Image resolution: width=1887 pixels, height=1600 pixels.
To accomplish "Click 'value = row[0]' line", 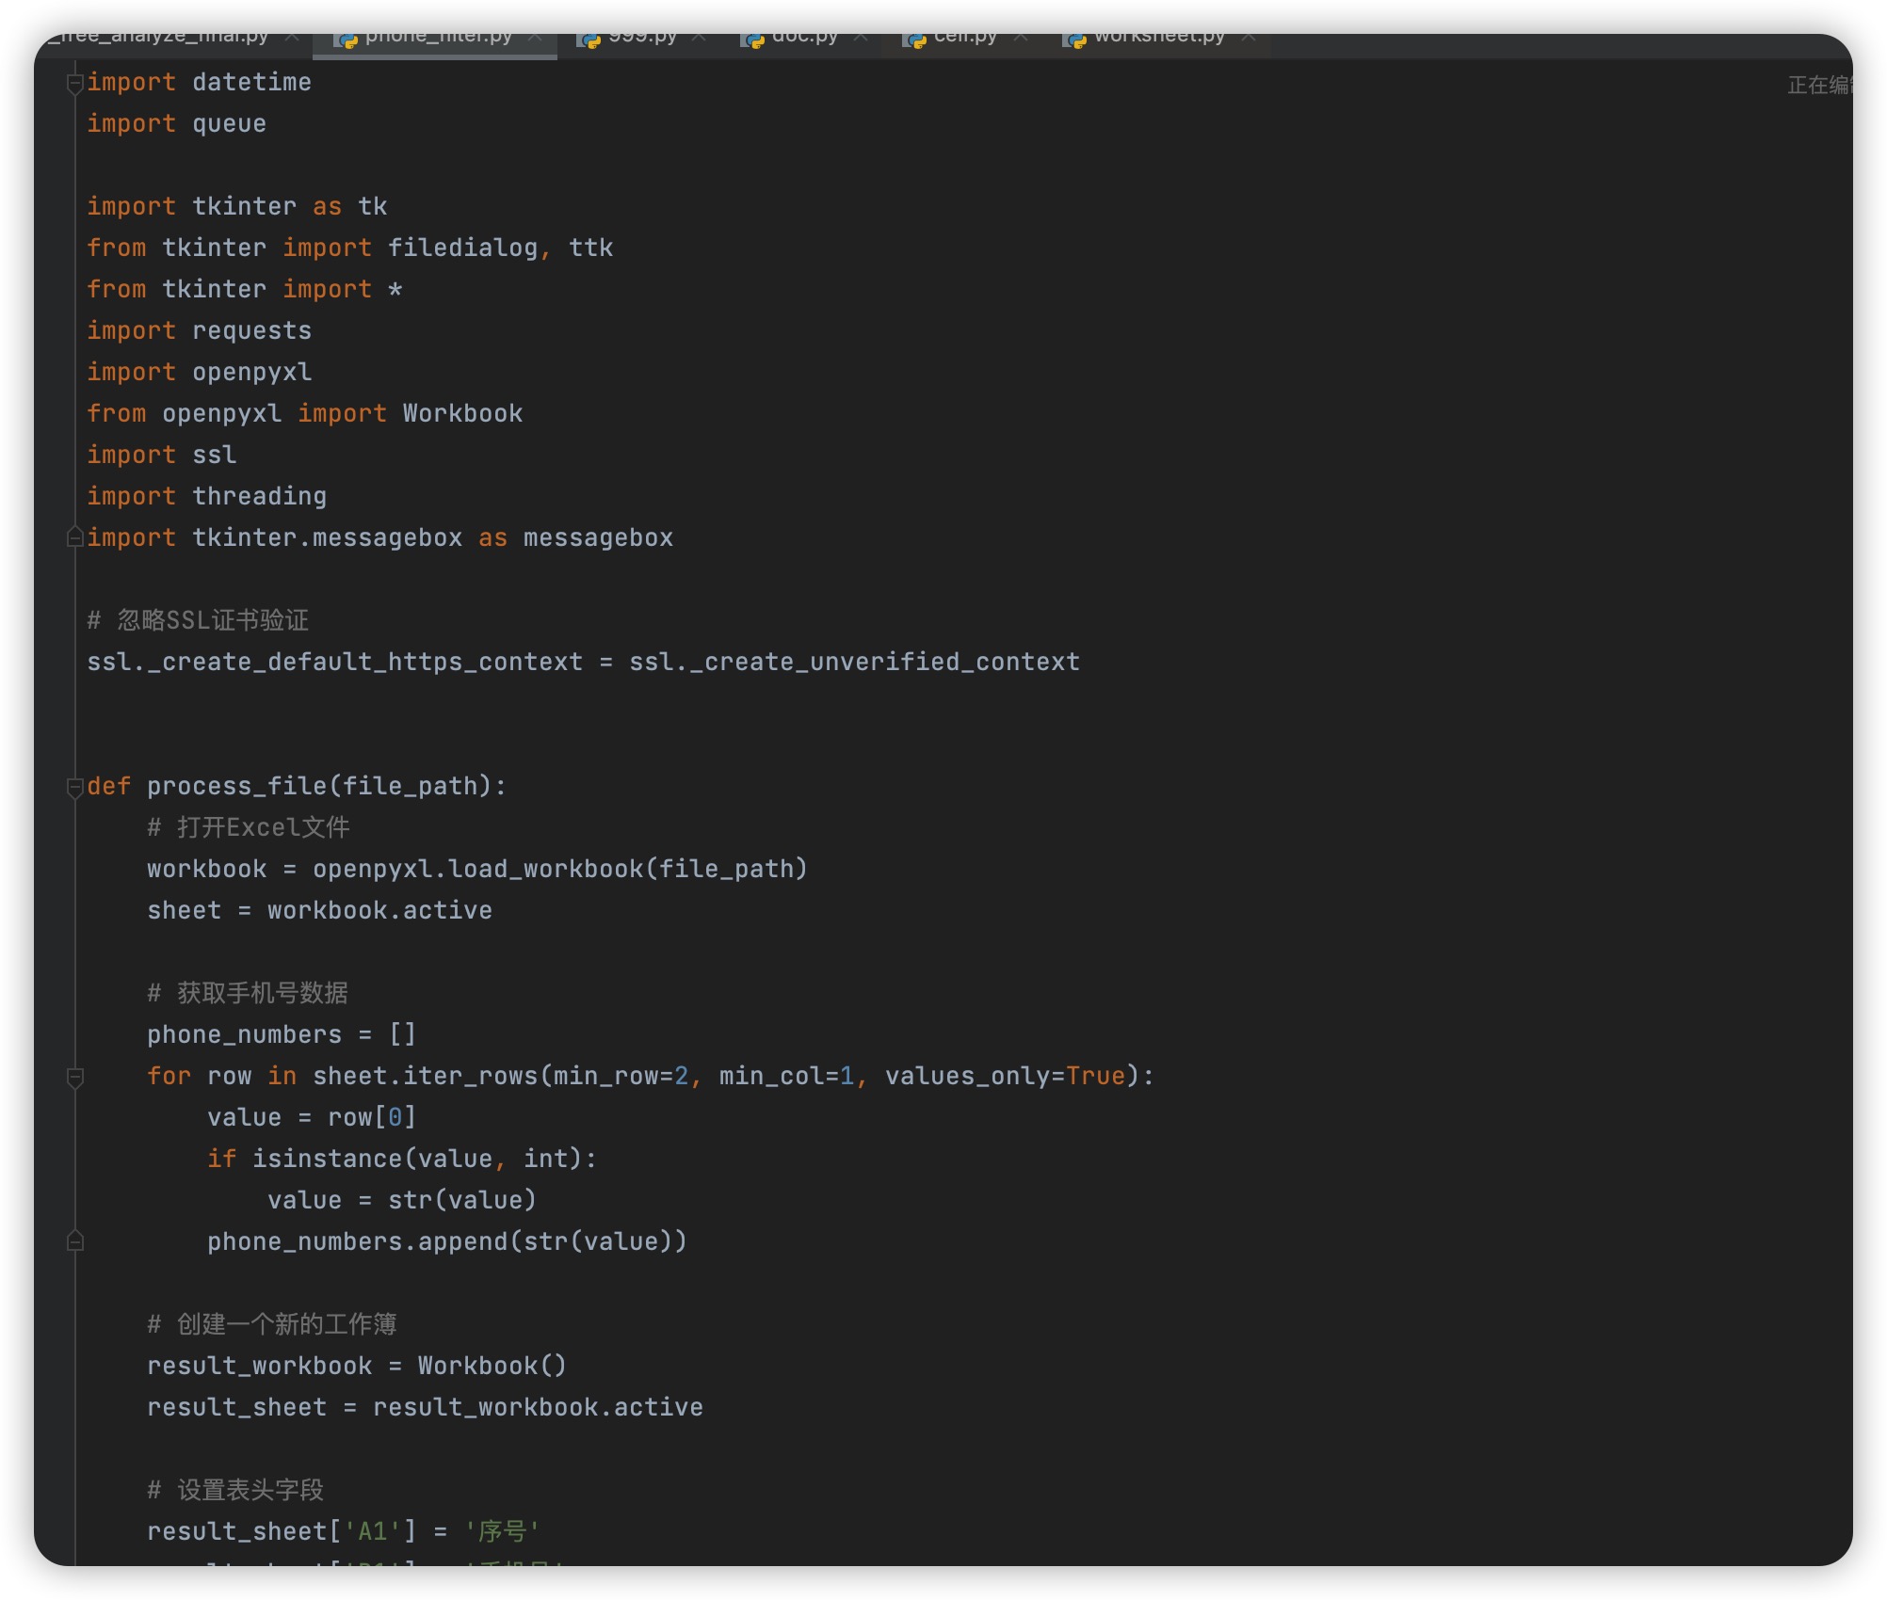I will click(x=312, y=1118).
